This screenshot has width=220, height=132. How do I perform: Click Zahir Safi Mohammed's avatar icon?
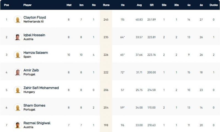click(x=18, y=90)
